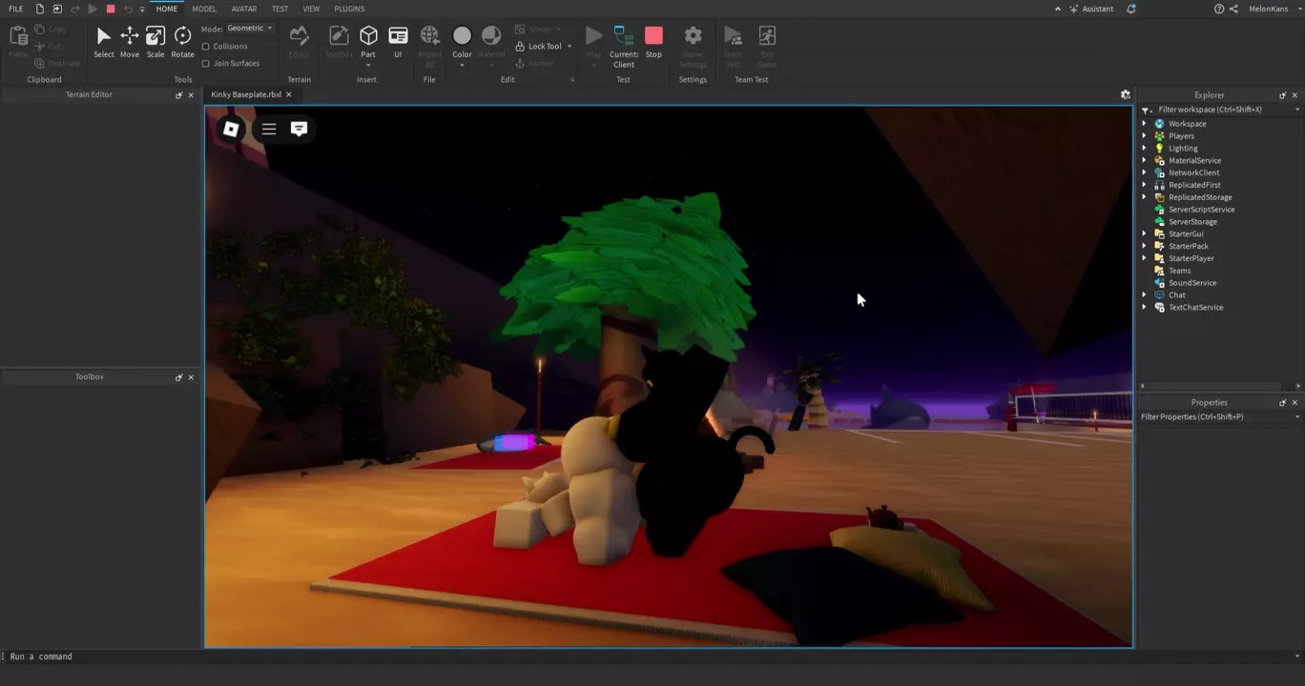Image resolution: width=1305 pixels, height=686 pixels.
Task: Insert a new Part
Action: tap(368, 36)
